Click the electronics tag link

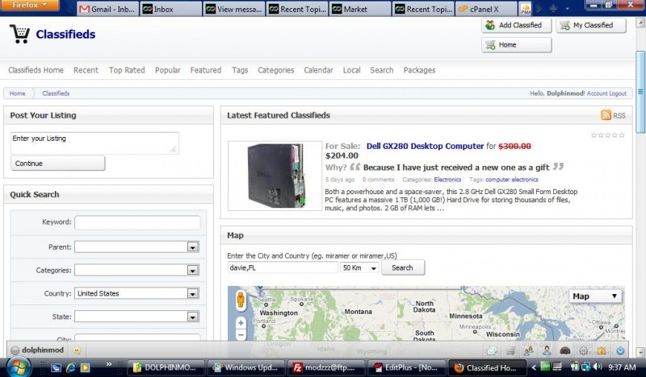point(525,180)
